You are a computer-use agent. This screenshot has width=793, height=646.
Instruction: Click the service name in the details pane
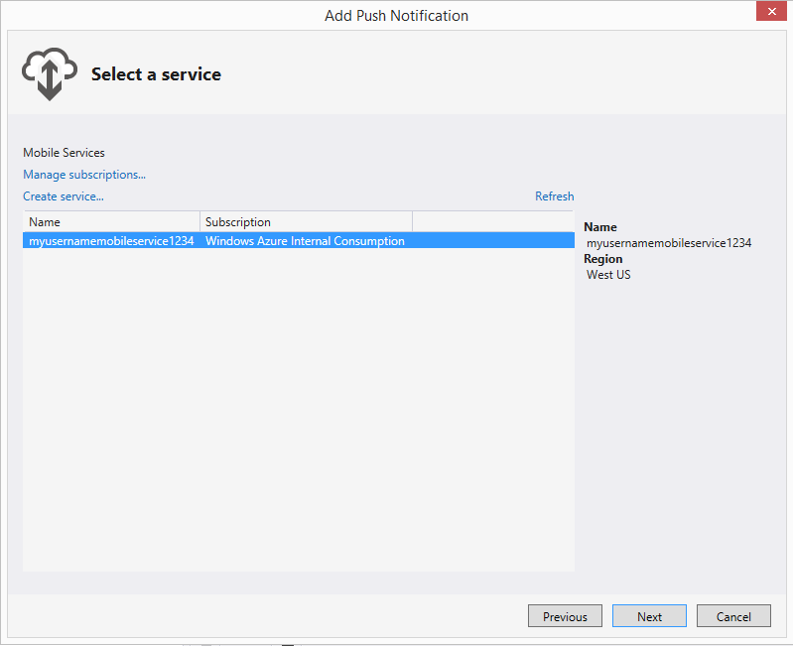click(669, 243)
